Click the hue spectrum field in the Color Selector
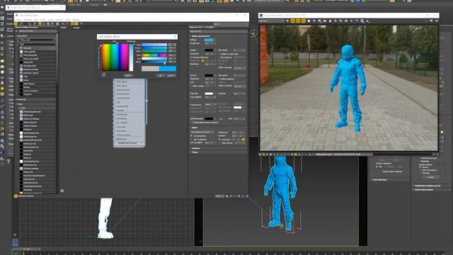The width and height of the screenshot is (453, 255). click(x=115, y=57)
